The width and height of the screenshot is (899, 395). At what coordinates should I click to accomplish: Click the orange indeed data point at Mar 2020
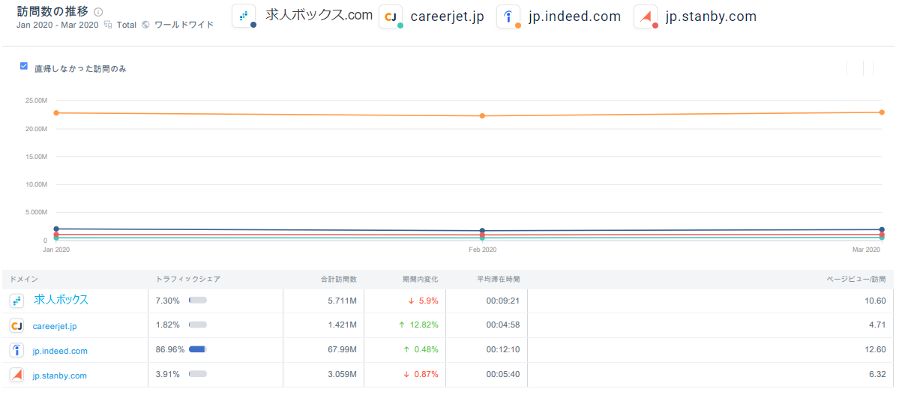882,112
